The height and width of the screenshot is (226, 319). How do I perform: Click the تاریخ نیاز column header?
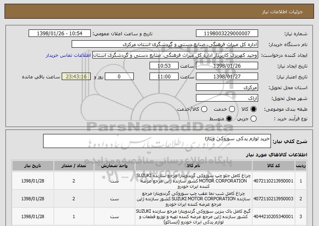[x=33, y=166]
